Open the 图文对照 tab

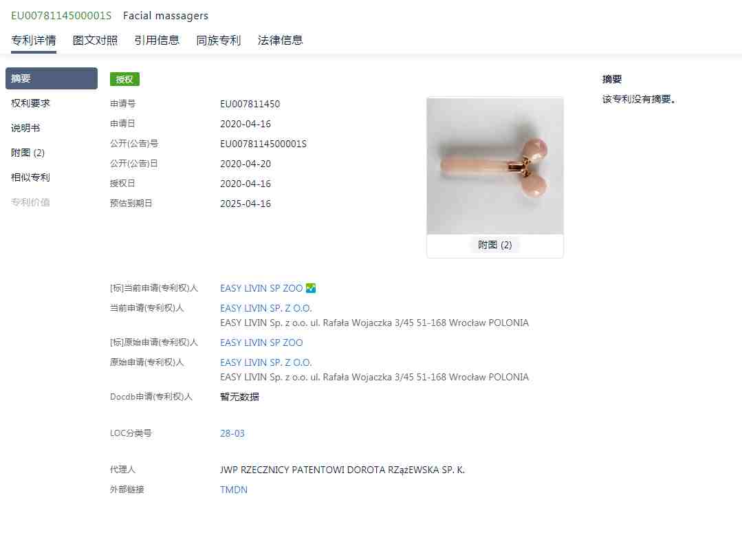tap(95, 41)
